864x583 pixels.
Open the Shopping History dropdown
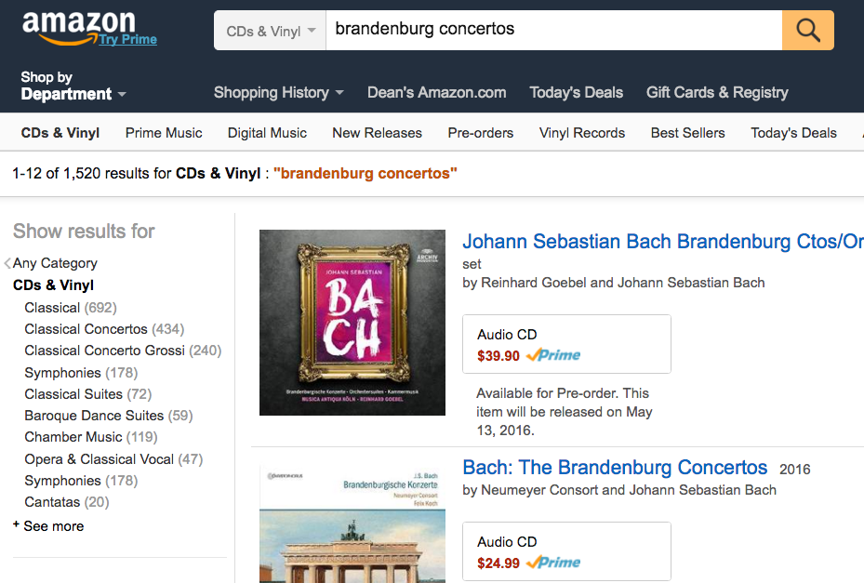point(278,92)
